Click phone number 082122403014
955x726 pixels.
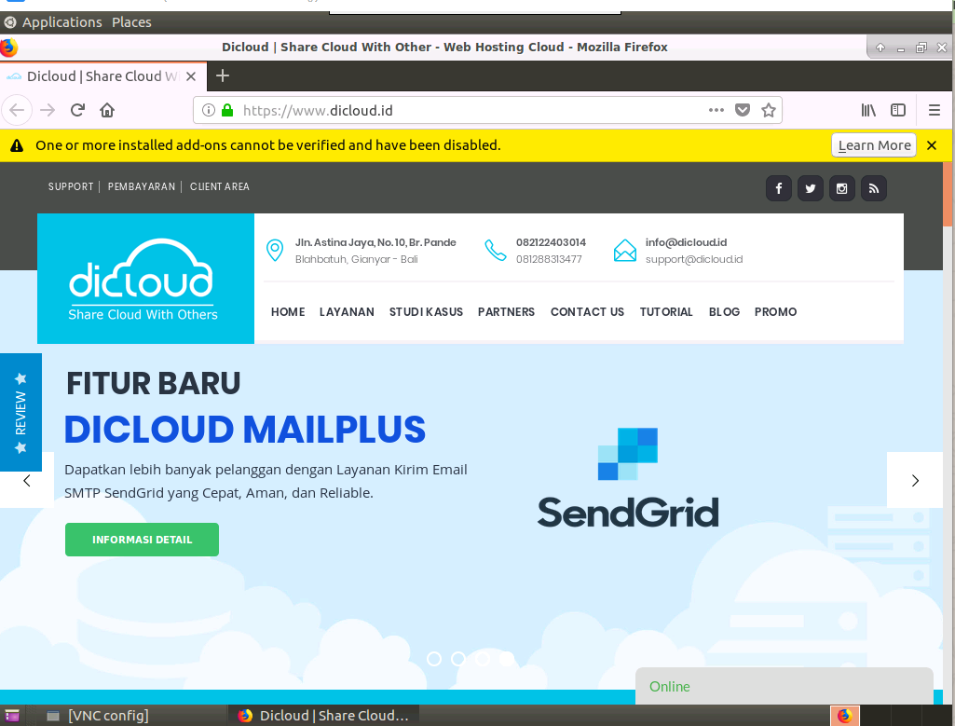(x=551, y=242)
